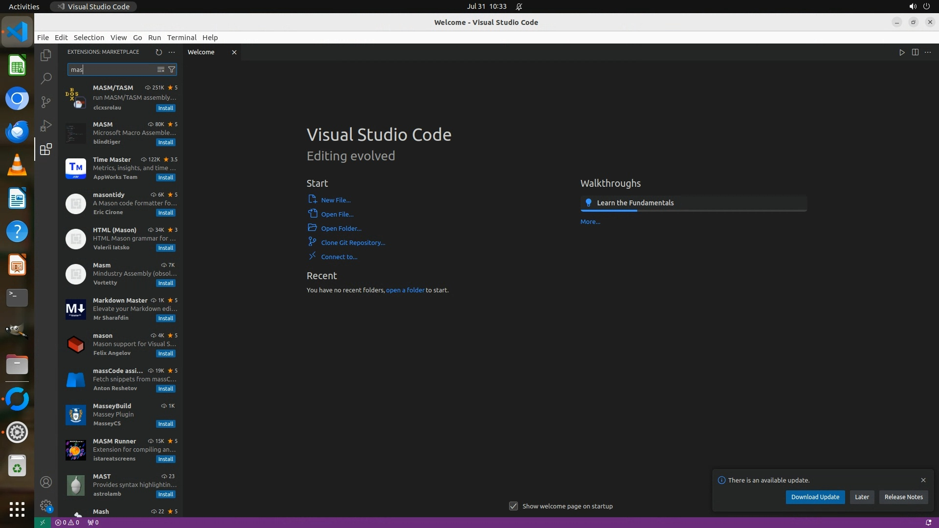Uncheck Show welcome page on startup
The image size is (939, 528).
pyautogui.click(x=513, y=506)
